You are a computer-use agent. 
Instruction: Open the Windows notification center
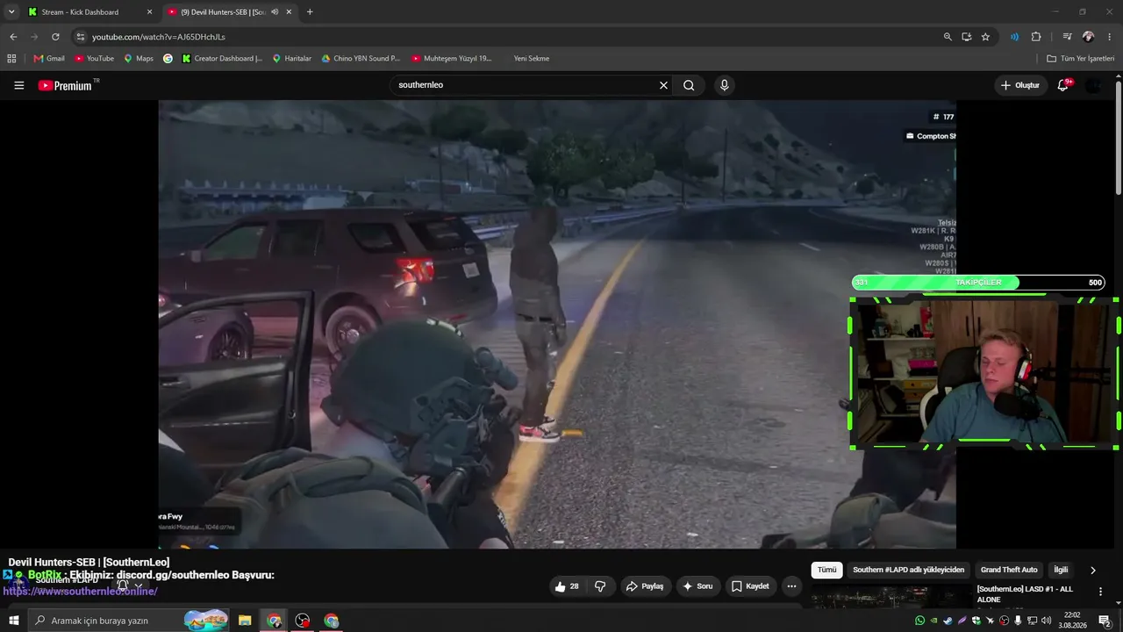[1105, 621]
